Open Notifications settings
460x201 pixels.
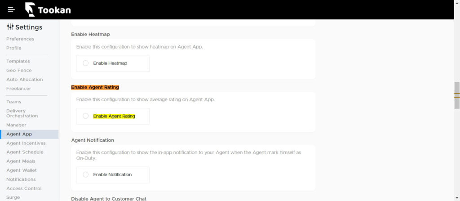point(21,179)
